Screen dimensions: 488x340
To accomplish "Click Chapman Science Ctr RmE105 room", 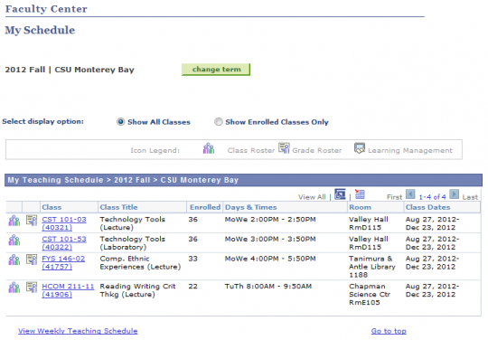I will tap(369, 294).
